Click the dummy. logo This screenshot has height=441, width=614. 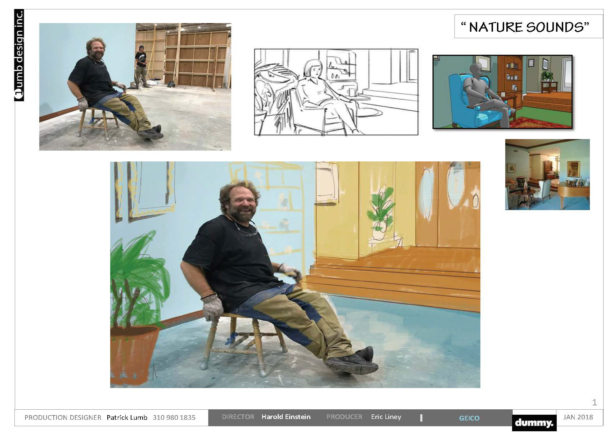[534, 423]
